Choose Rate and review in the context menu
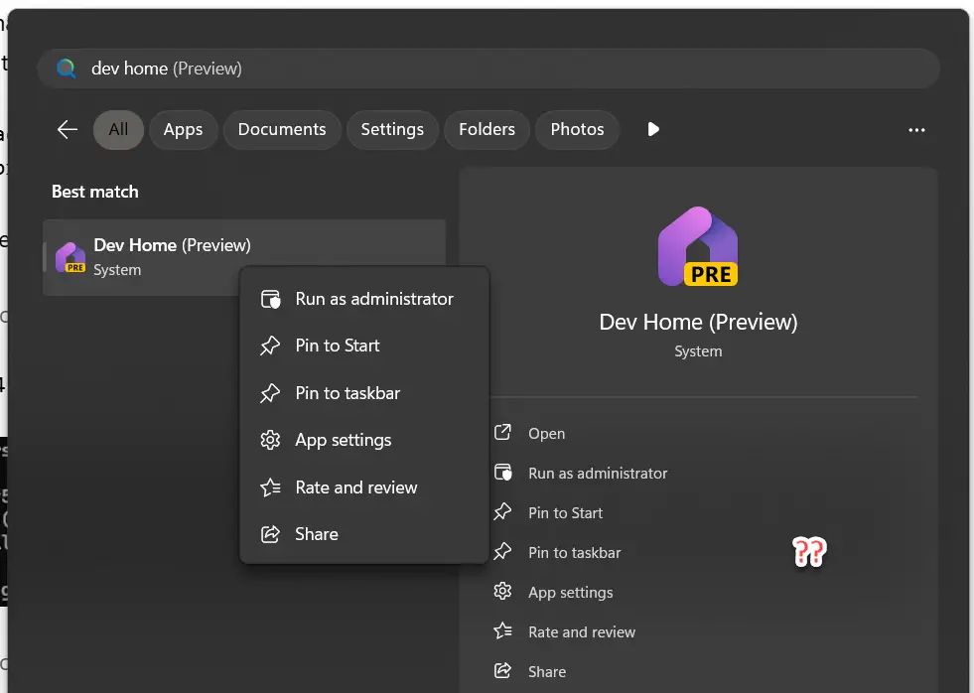Image resolution: width=974 pixels, height=693 pixels. tap(364, 487)
